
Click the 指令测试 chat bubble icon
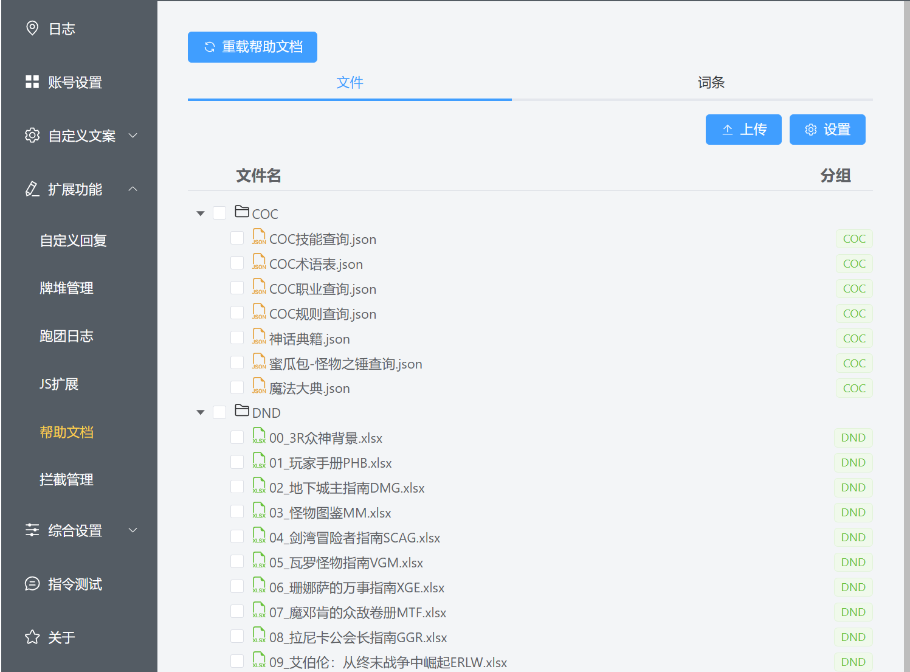click(x=32, y=584)
